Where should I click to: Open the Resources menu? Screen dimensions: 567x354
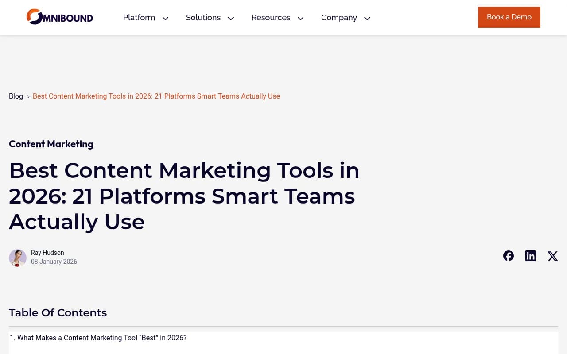(271, 18)
